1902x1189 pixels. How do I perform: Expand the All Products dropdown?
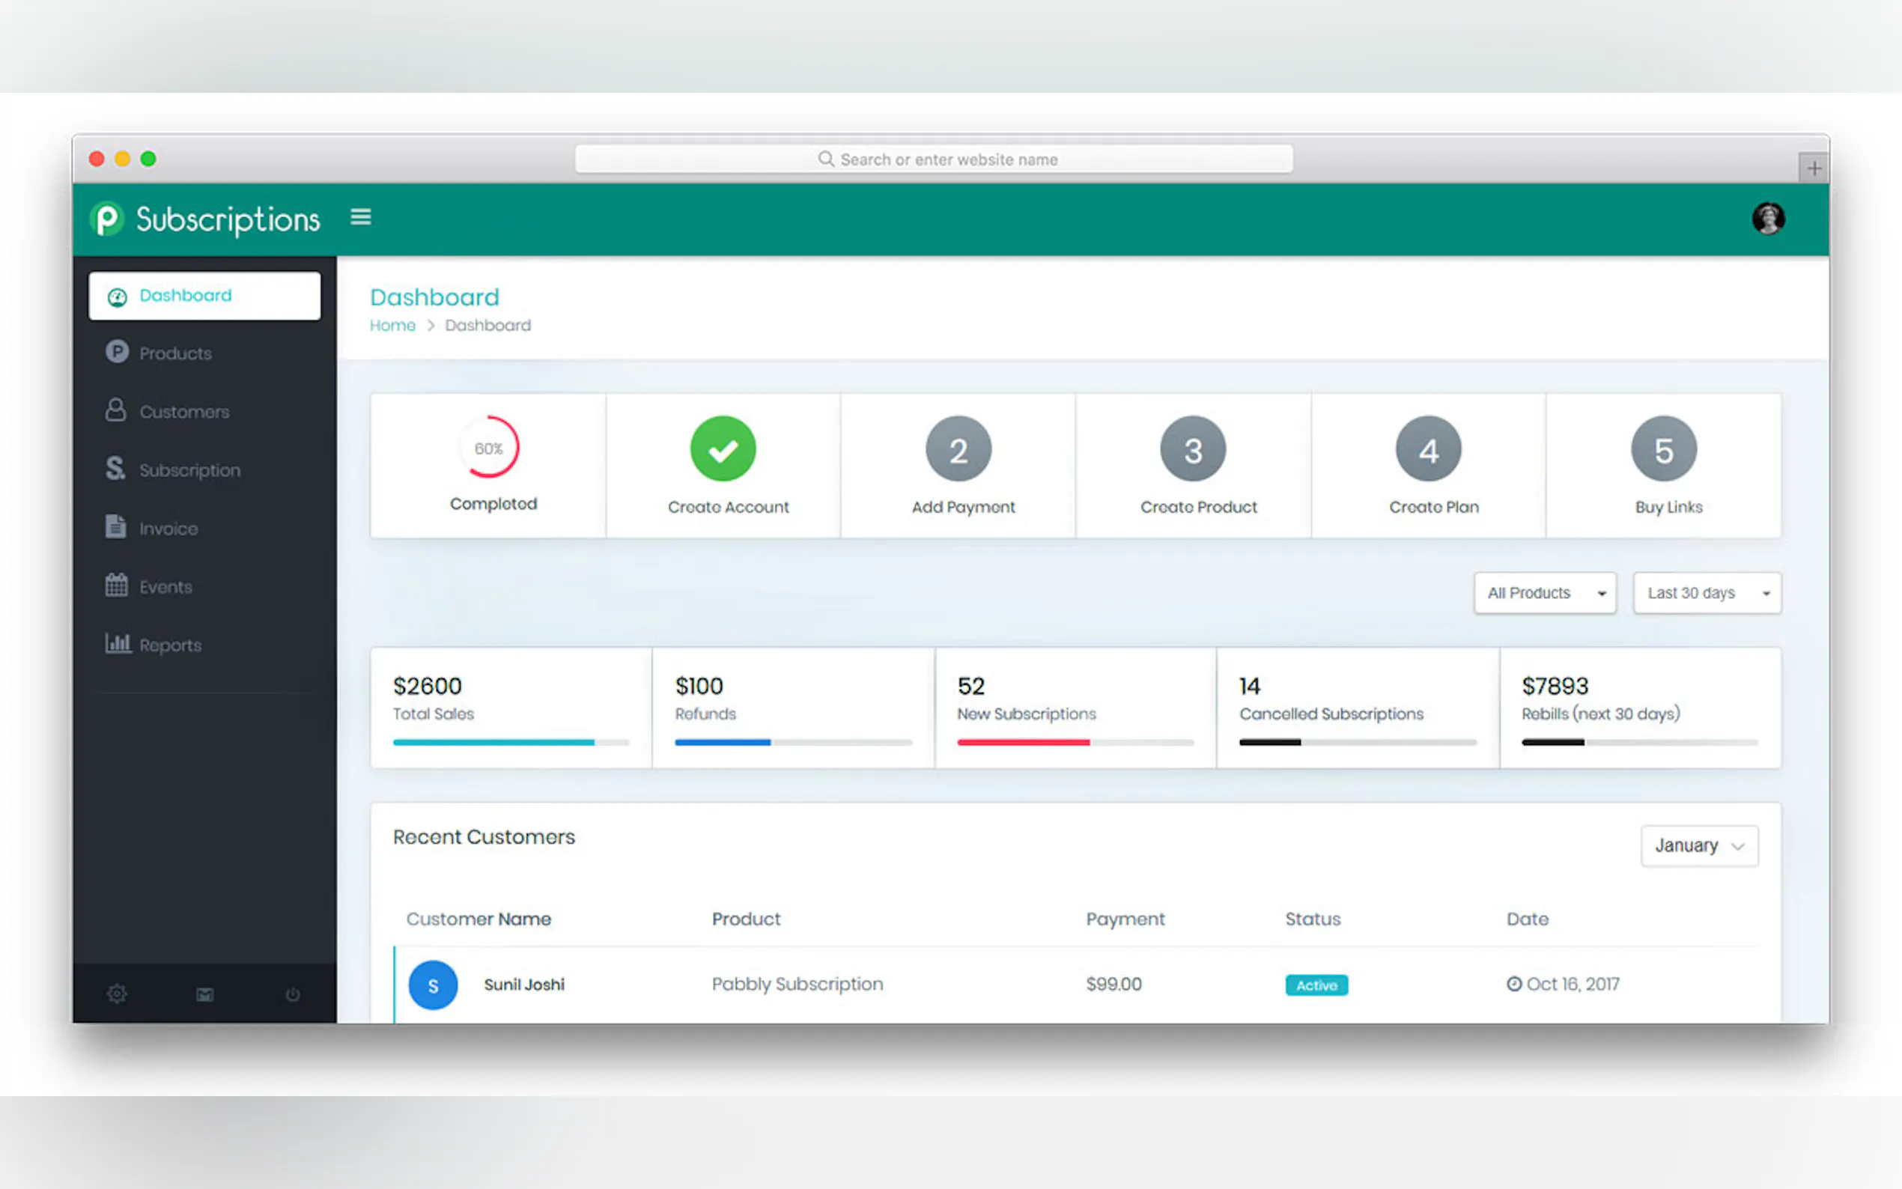pyautogui.click(x=1544, y=593)
